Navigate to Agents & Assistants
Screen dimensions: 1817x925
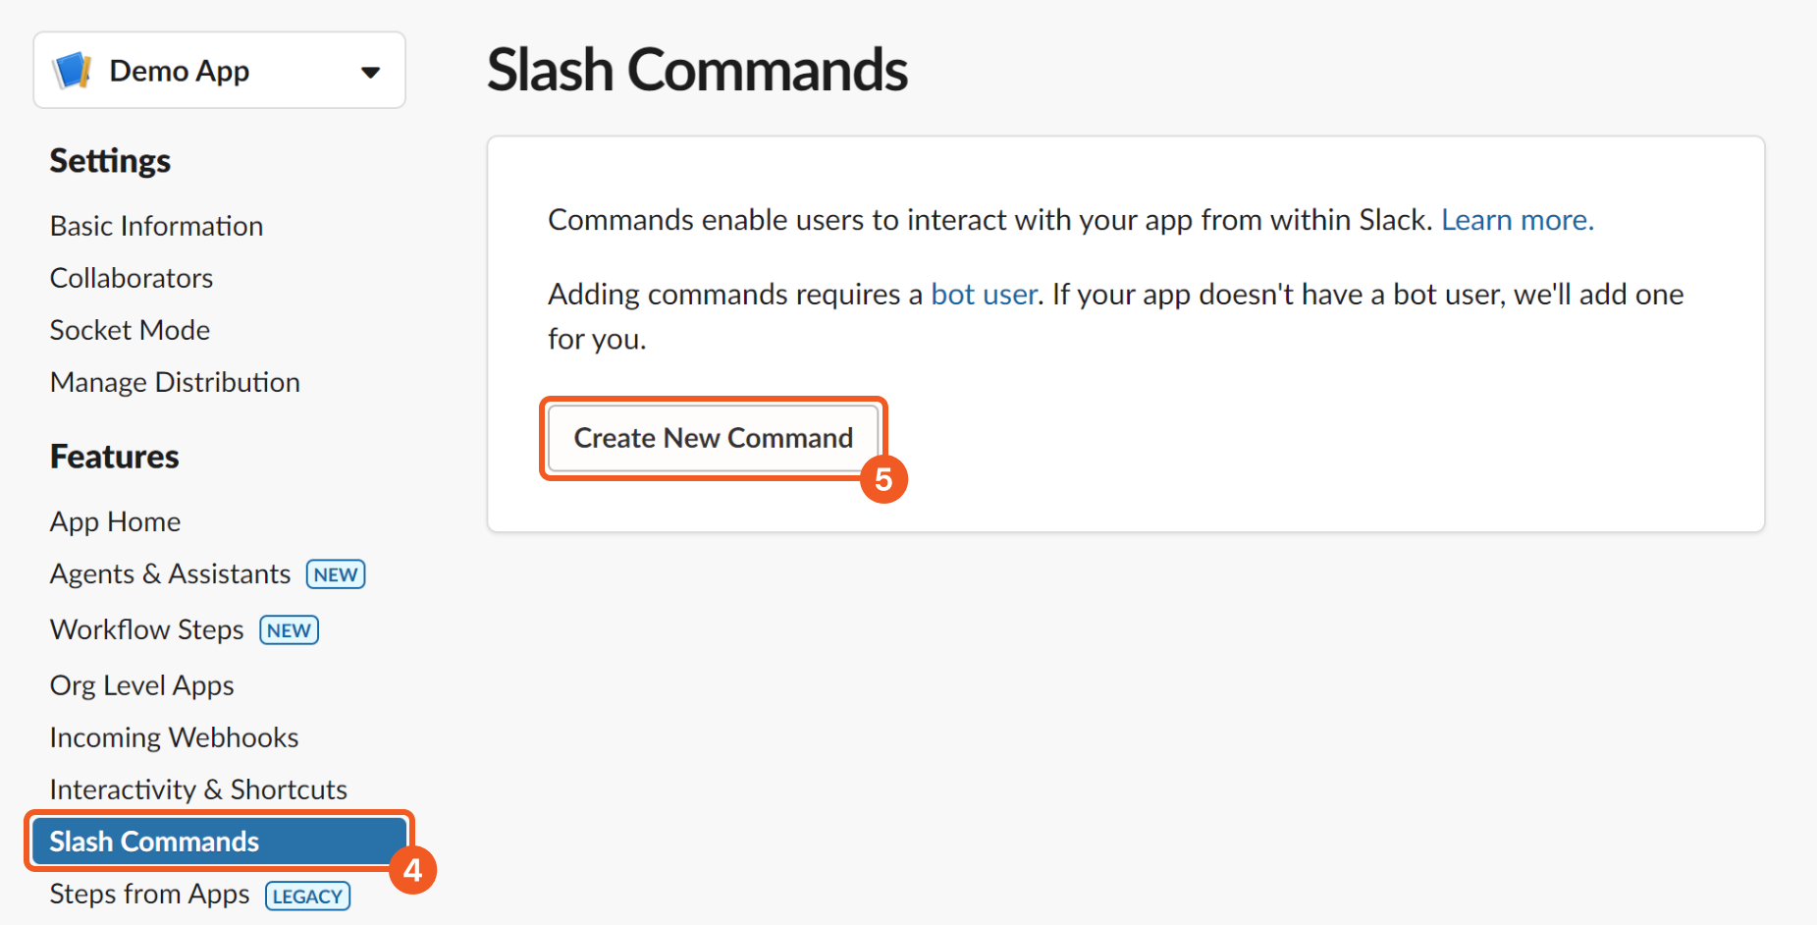click(170, 573)
